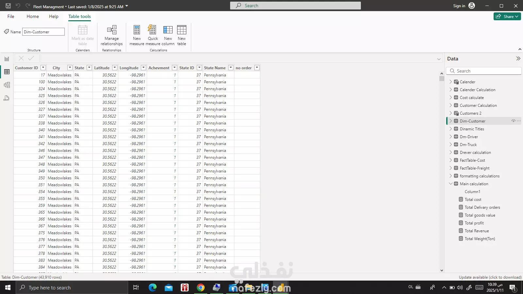Select the Table tools tab
Viewport: 523px width, 294px height.
coord(79,16)
